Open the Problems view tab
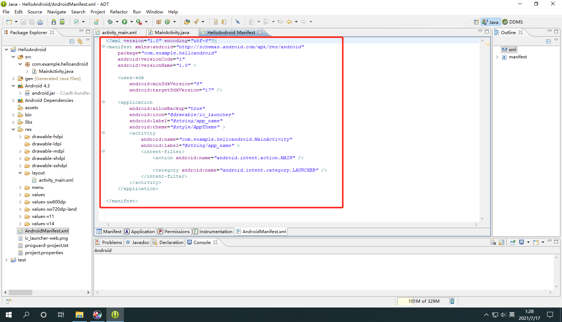 (x=109, y=242)
